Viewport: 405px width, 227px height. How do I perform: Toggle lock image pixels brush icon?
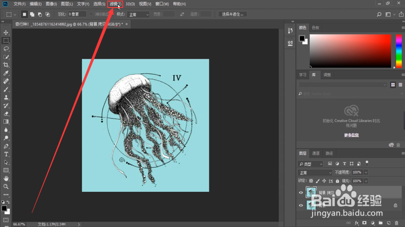(318, 181)
